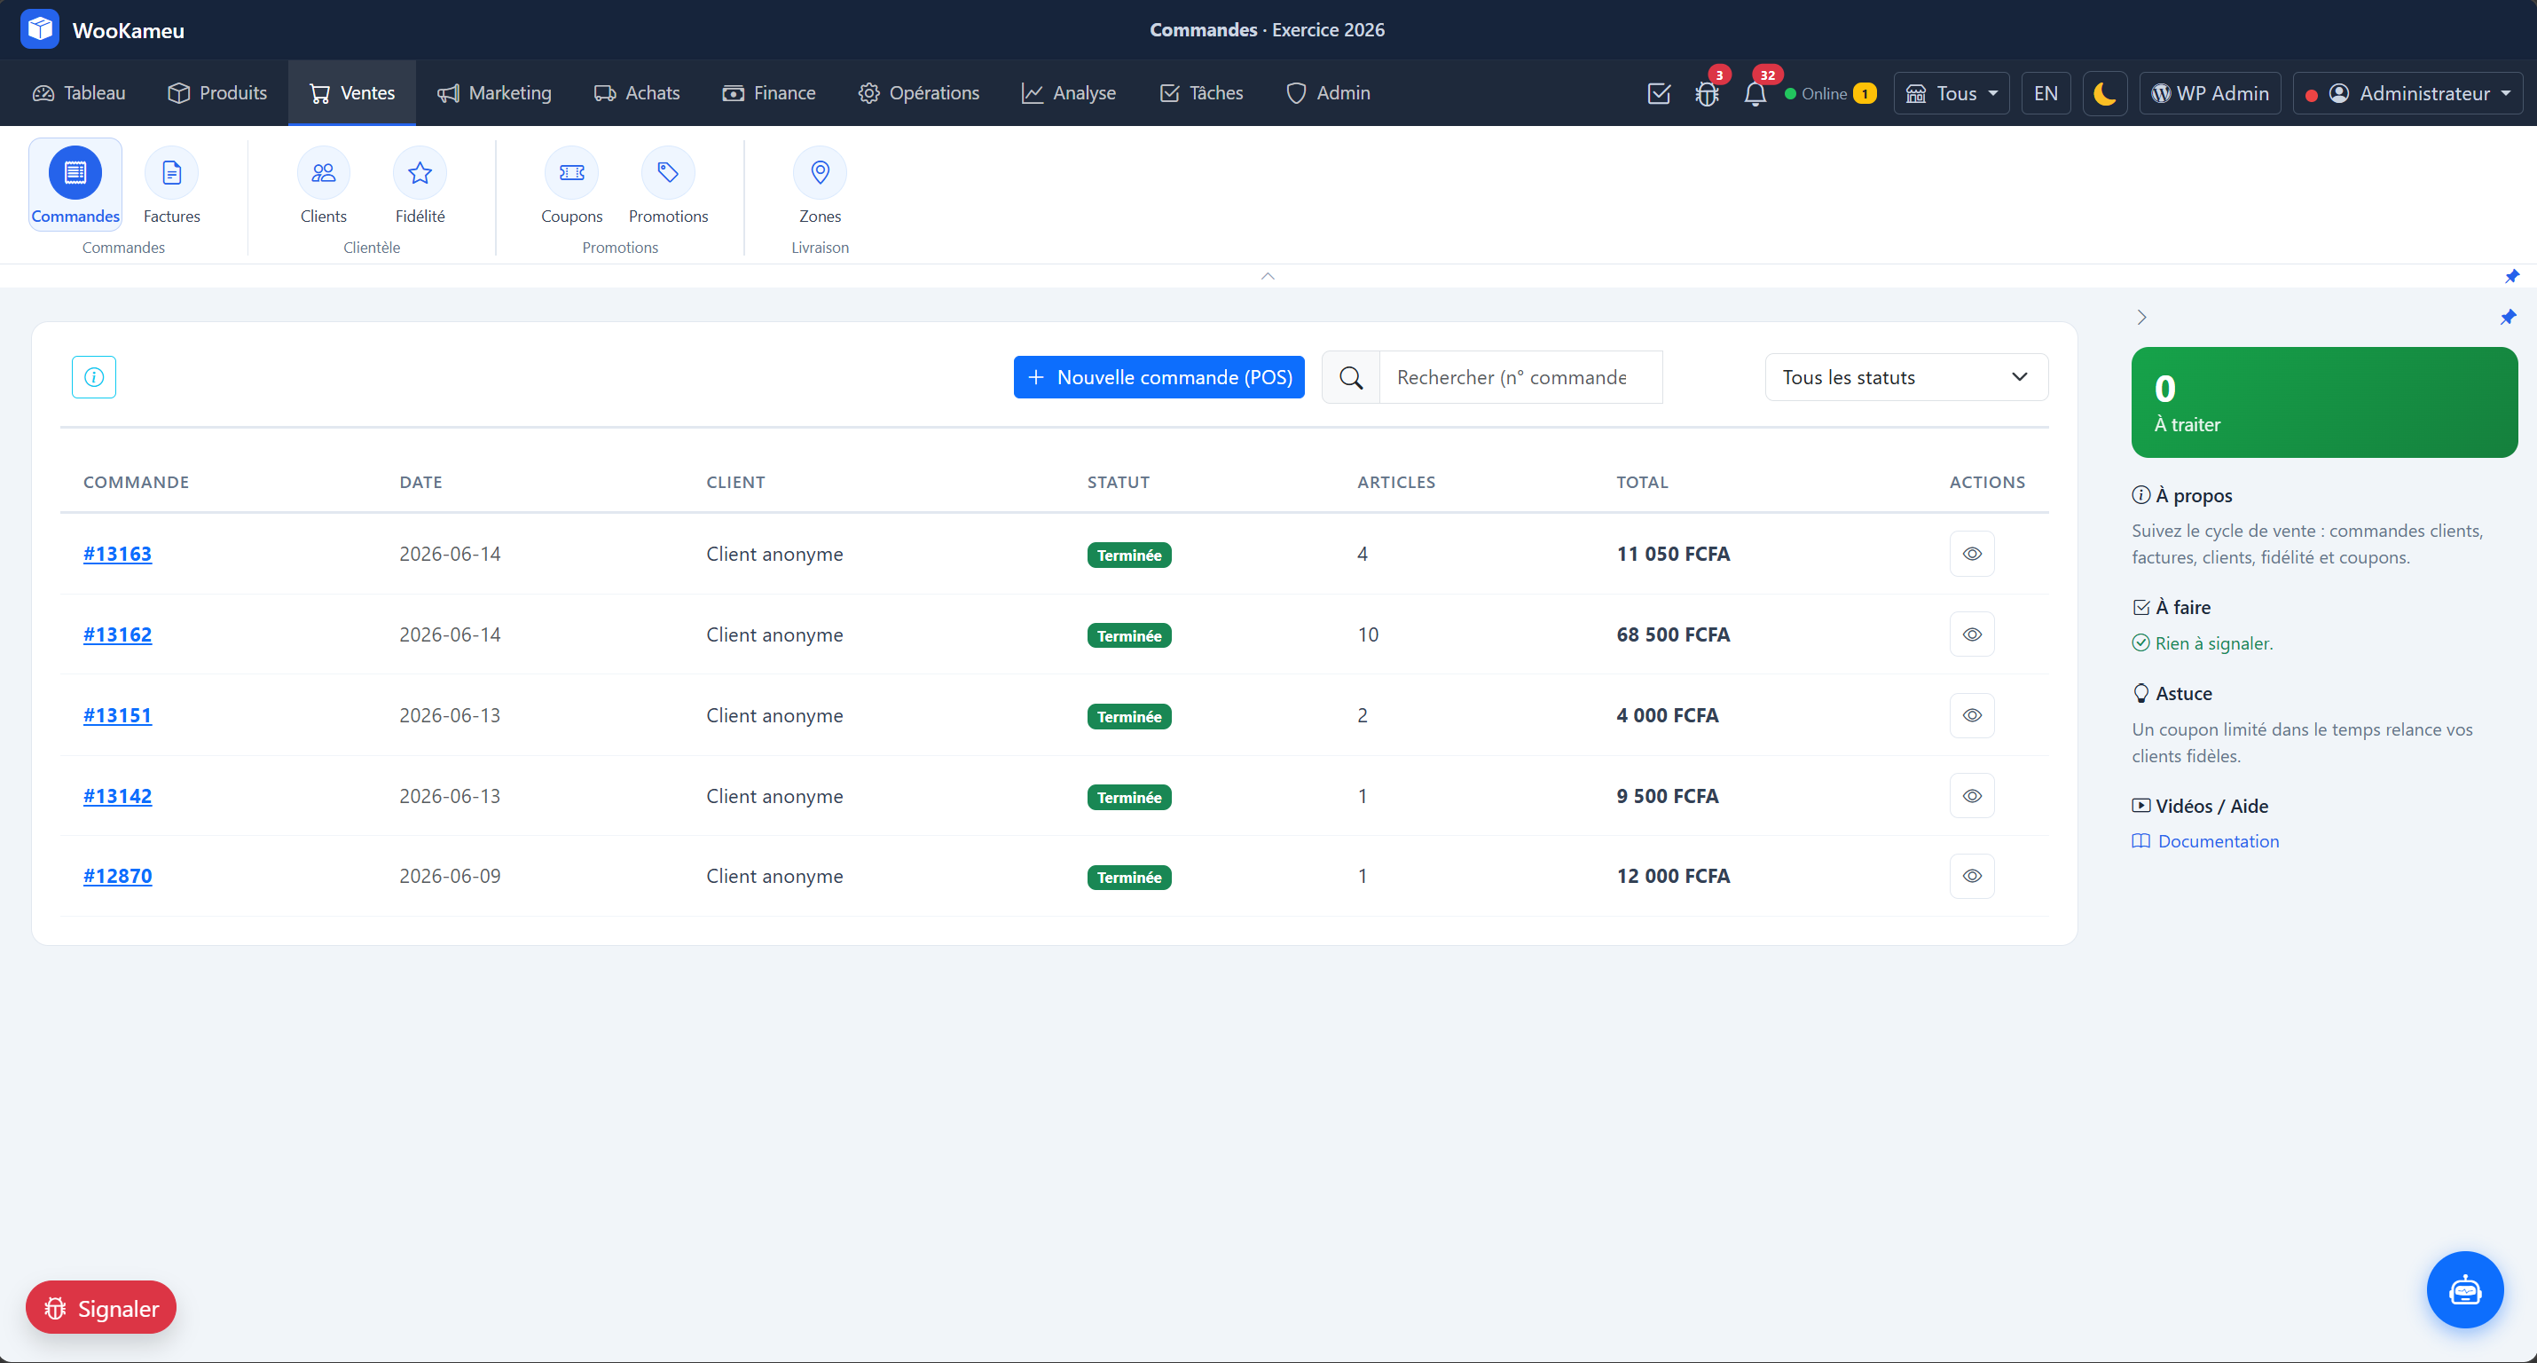2537x1363 pixels.
Task: Click the 68 500 FCFA total cell
Action: click(x=1672, y=634)
